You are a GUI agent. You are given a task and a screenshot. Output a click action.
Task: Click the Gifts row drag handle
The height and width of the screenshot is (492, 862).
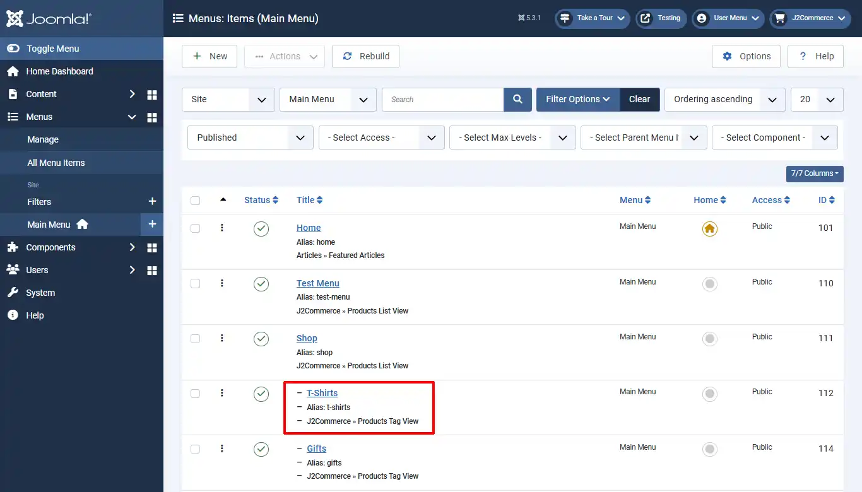pyautogui.click(x=222, y=448)
